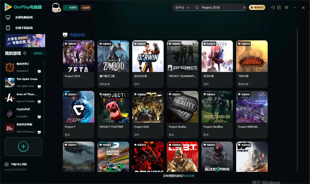
Task: Open the list menu icon in title bar
Action: 286,7
